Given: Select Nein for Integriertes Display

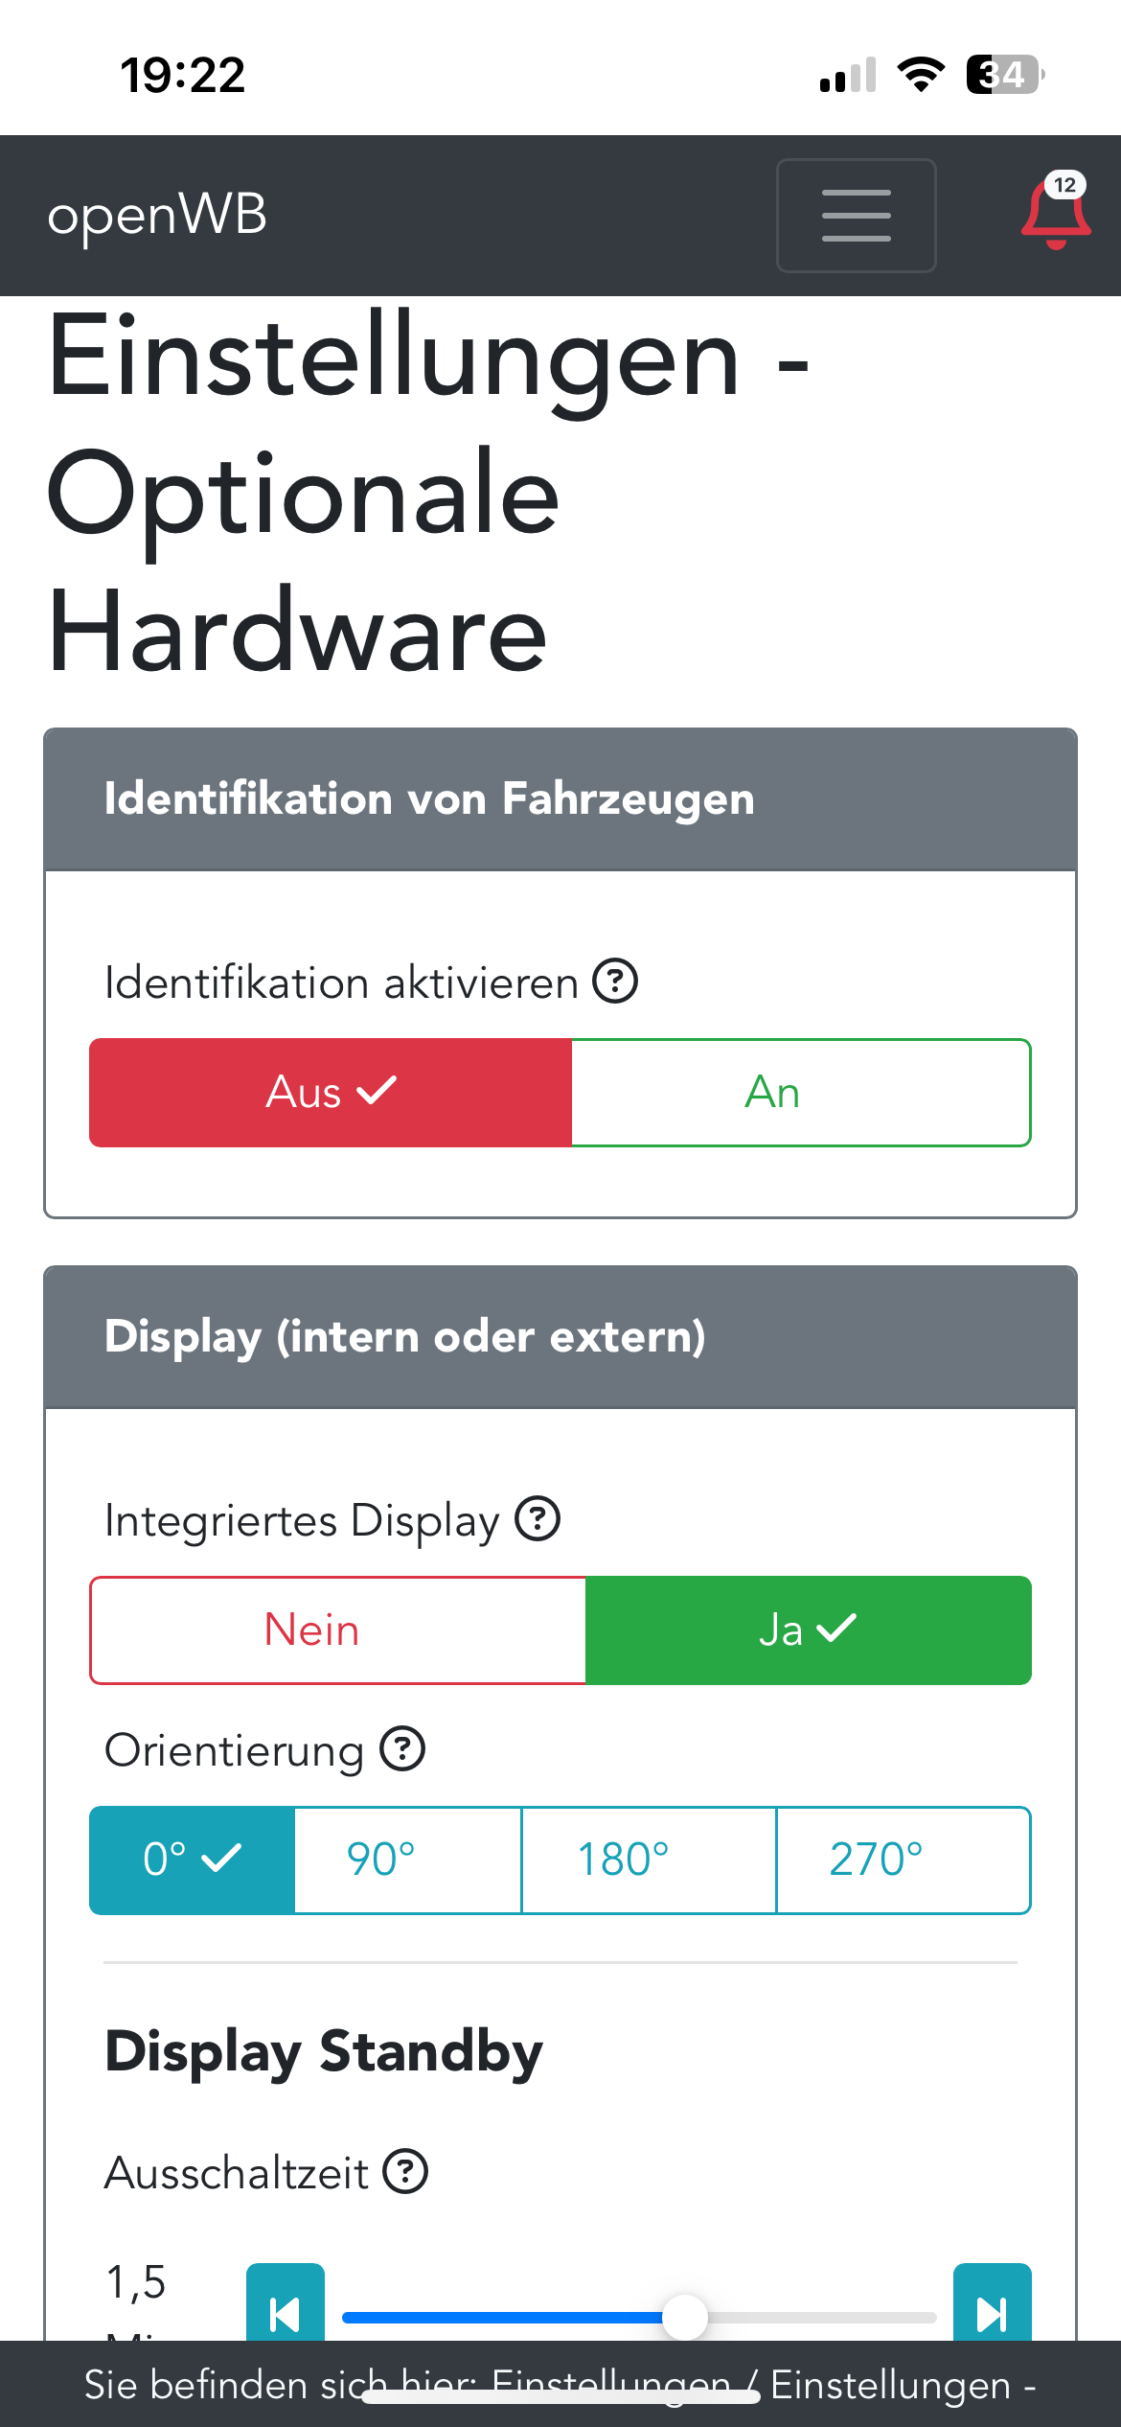Looking at the screenshot, I should pos(337,1630).
